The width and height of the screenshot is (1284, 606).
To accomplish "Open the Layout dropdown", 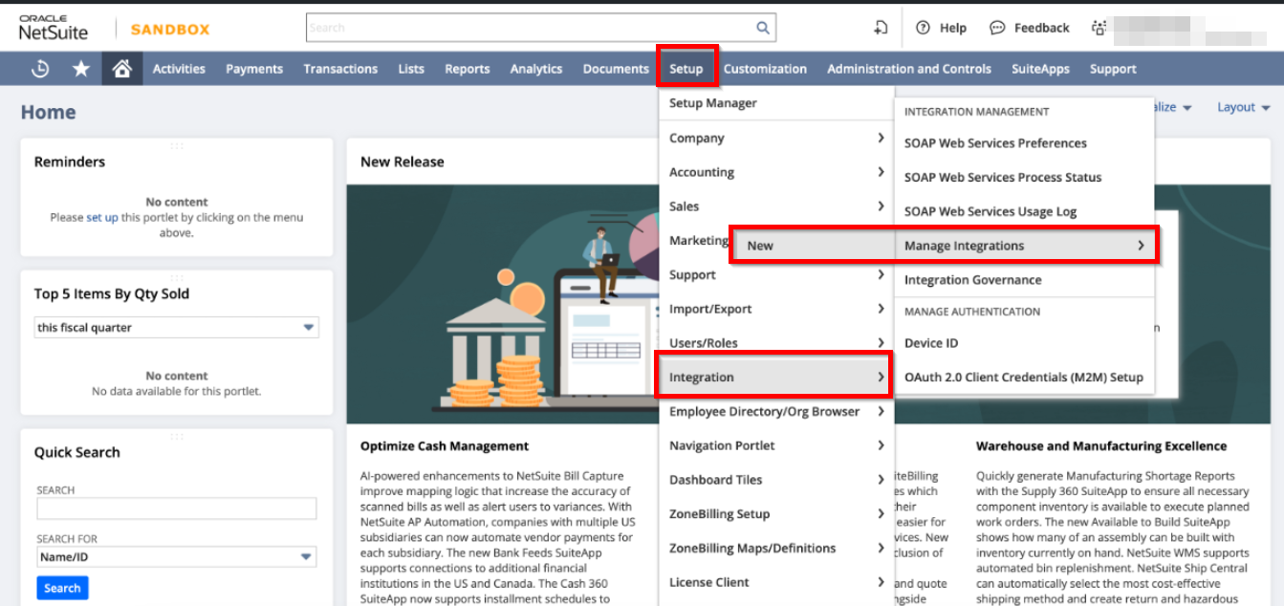I will pos(1242,107).
